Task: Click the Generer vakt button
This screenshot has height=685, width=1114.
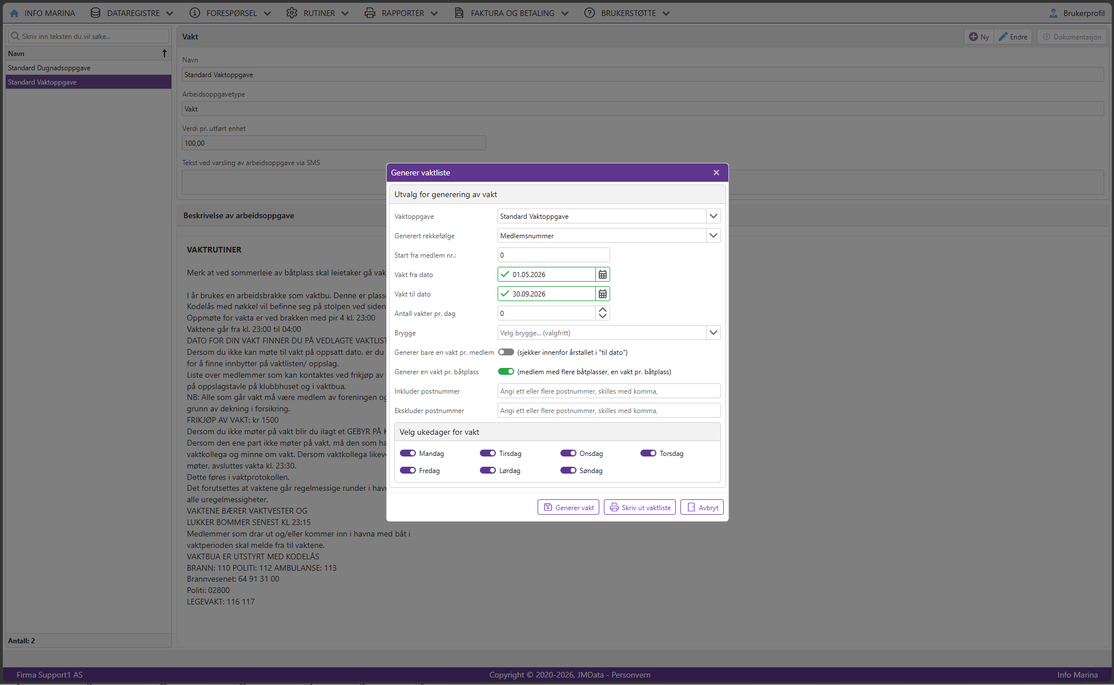Action: coord(568,507)
